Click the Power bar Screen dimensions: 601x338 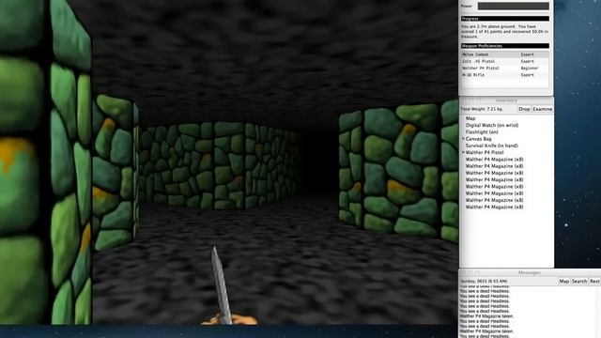[x=514, y=6]
